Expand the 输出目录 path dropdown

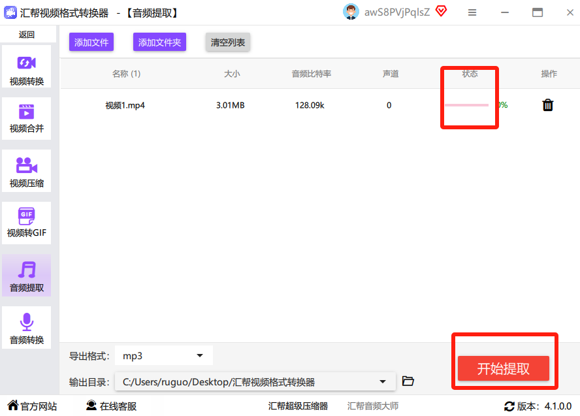[x=255, y=381]
